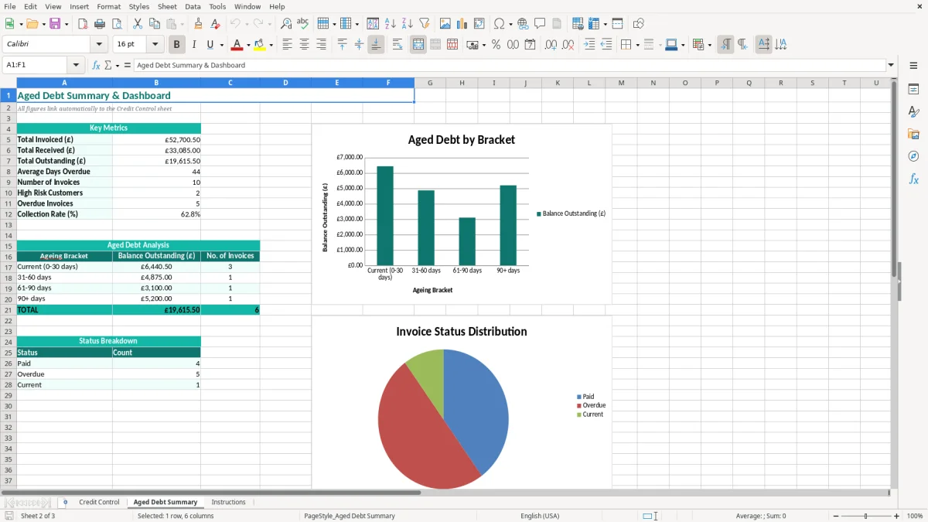
Task: Click the formula input line
Action: click(x=510, y=65)
